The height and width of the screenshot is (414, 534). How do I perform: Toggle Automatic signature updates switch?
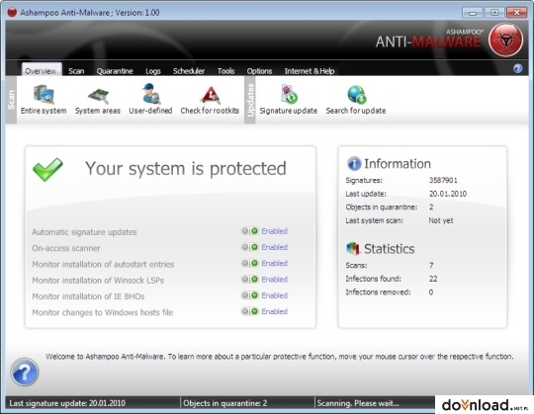(x=249, y=231)
